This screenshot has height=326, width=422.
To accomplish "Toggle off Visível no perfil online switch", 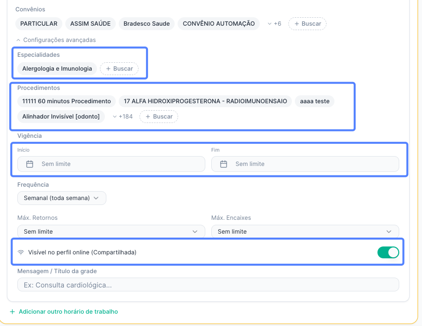I will tap(388, 252).
